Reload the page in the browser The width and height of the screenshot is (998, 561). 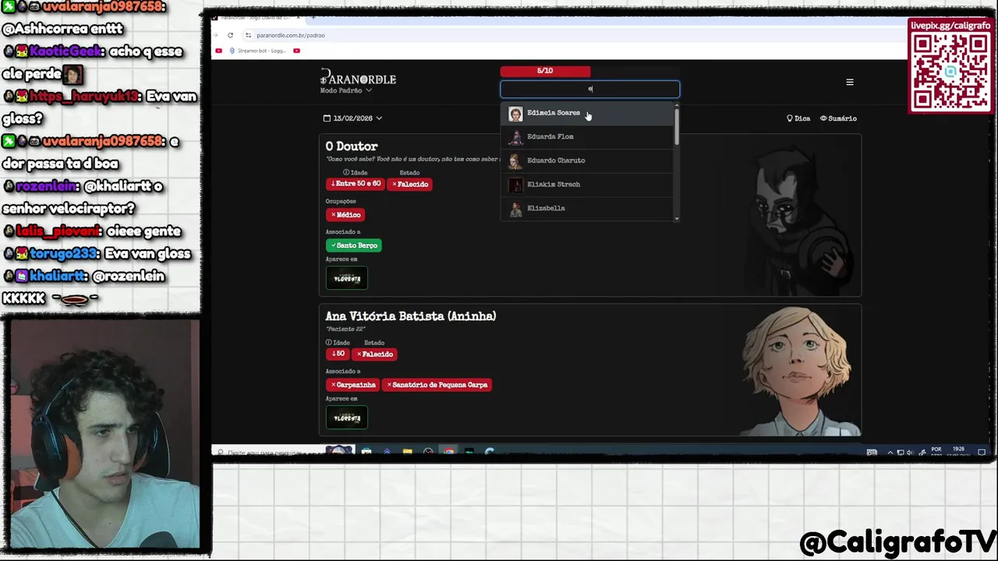click(x=230, y=35)
